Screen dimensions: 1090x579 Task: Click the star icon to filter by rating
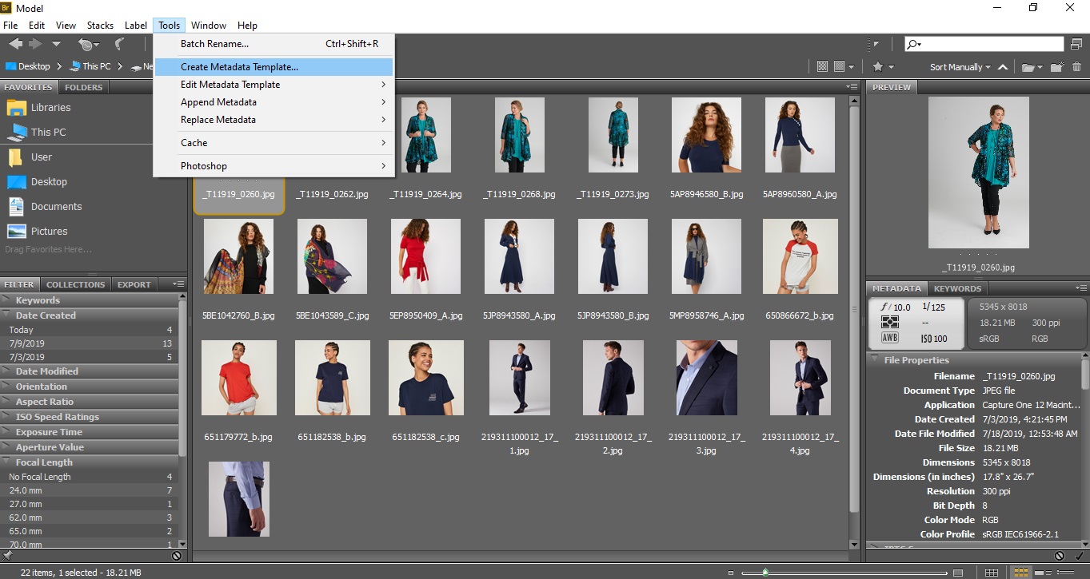click(877, 66)
